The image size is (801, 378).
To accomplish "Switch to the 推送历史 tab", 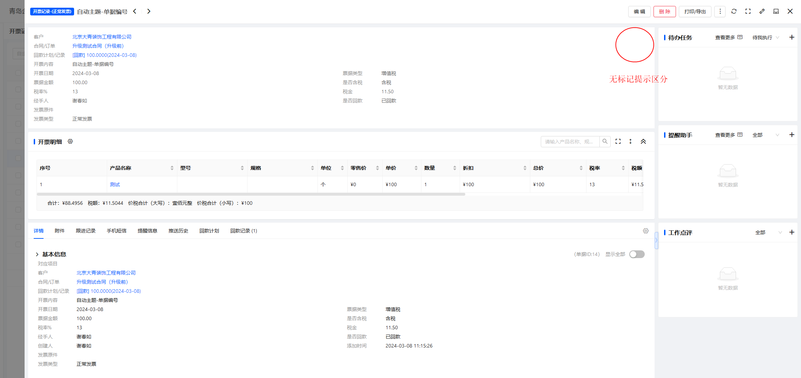I will (x=178, y=231).
